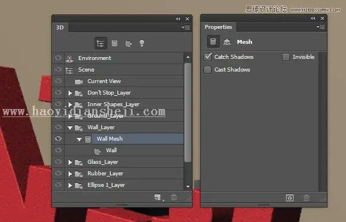Enable the Cast Shadows checkbox
The height and width of the screenshot is (222, 346).
(208, 70)
